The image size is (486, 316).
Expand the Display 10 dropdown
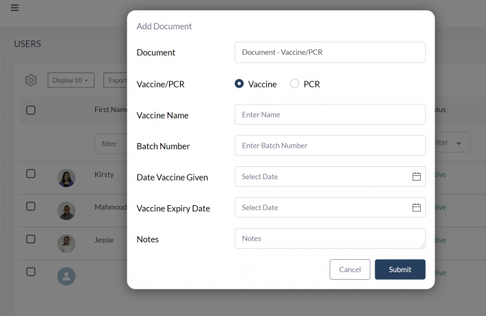coord(71,80)
